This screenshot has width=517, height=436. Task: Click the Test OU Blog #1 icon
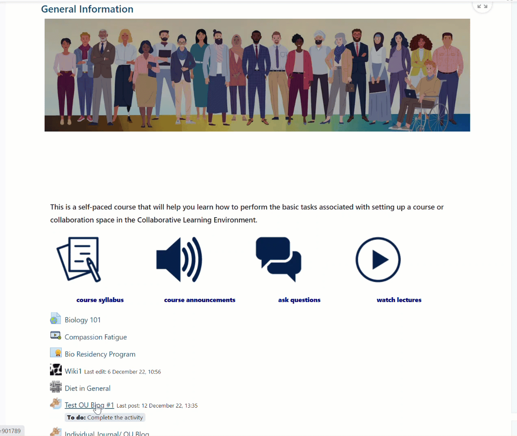[x=56, y=404]
